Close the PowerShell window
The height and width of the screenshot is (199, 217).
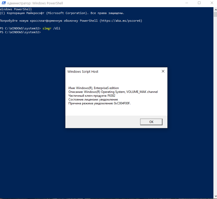click(212, 3)
